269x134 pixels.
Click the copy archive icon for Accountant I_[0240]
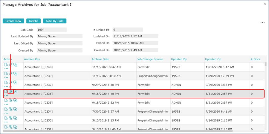[15, 64]
